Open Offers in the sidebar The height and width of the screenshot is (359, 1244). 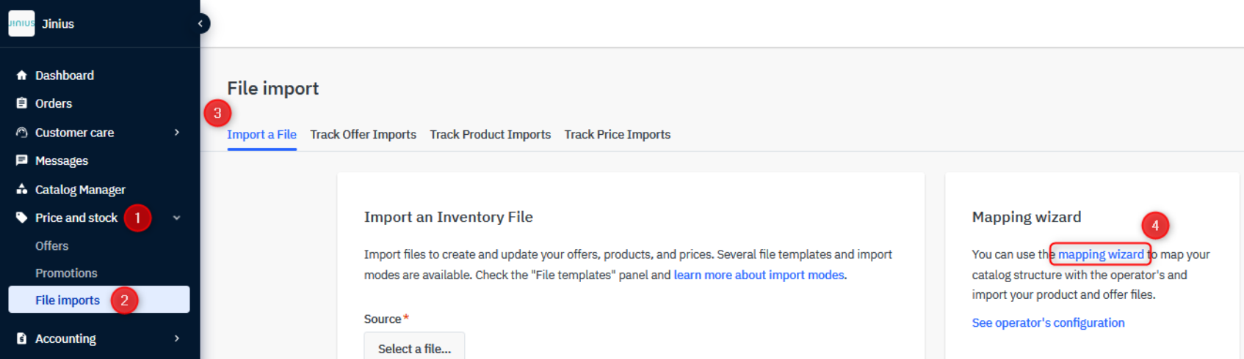(51, 246)
